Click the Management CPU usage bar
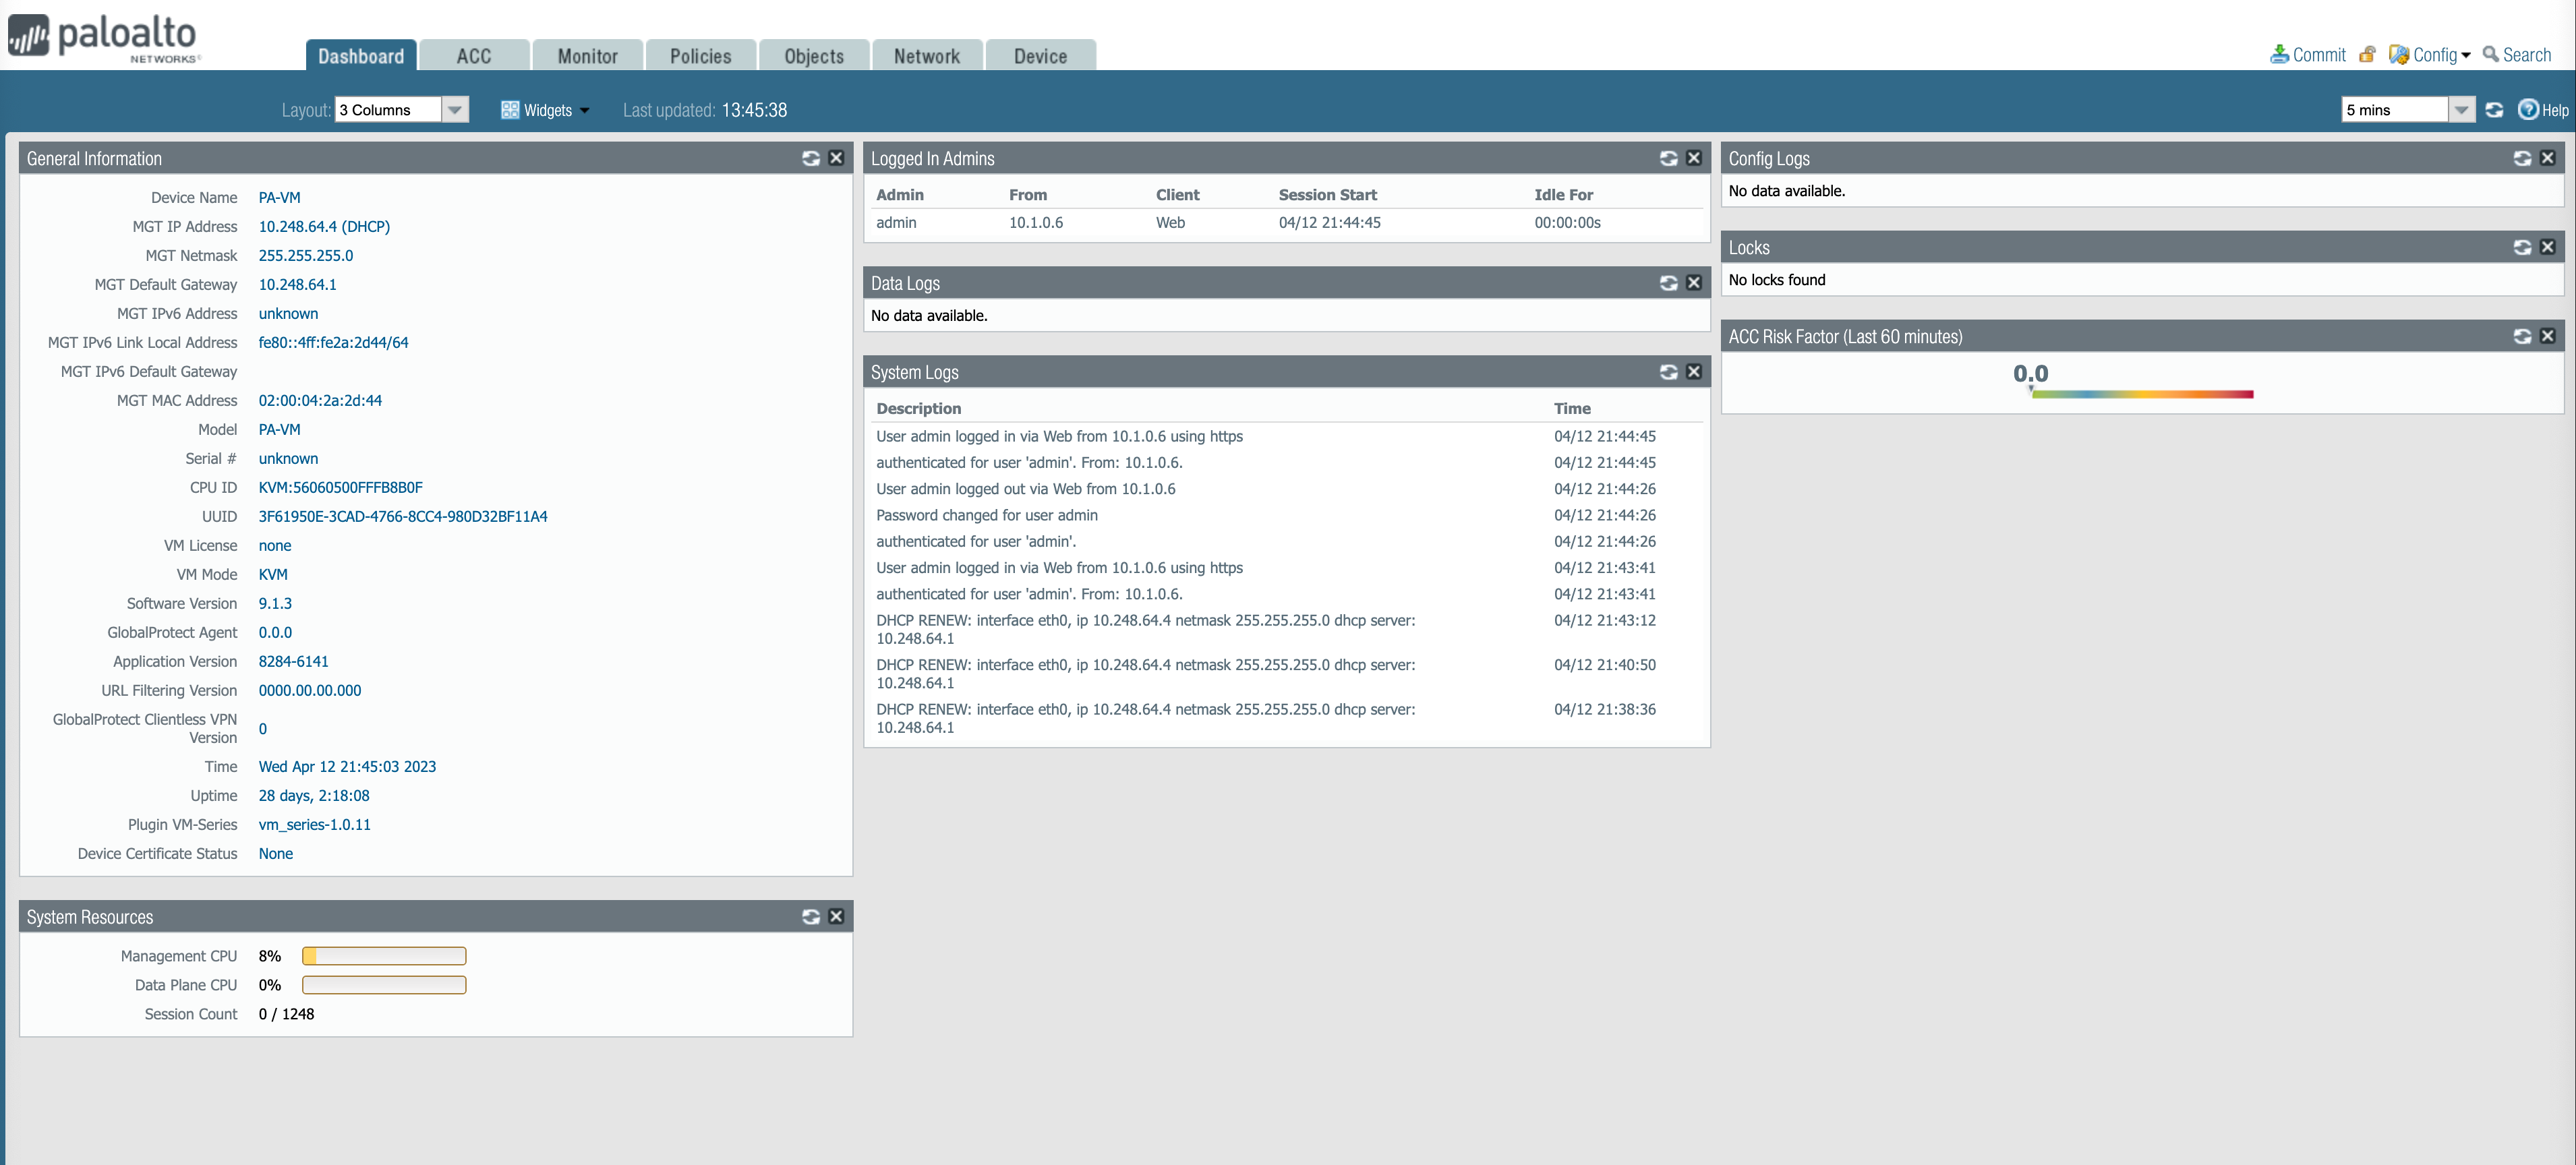 pyautogui.click(x=383, y=956)
